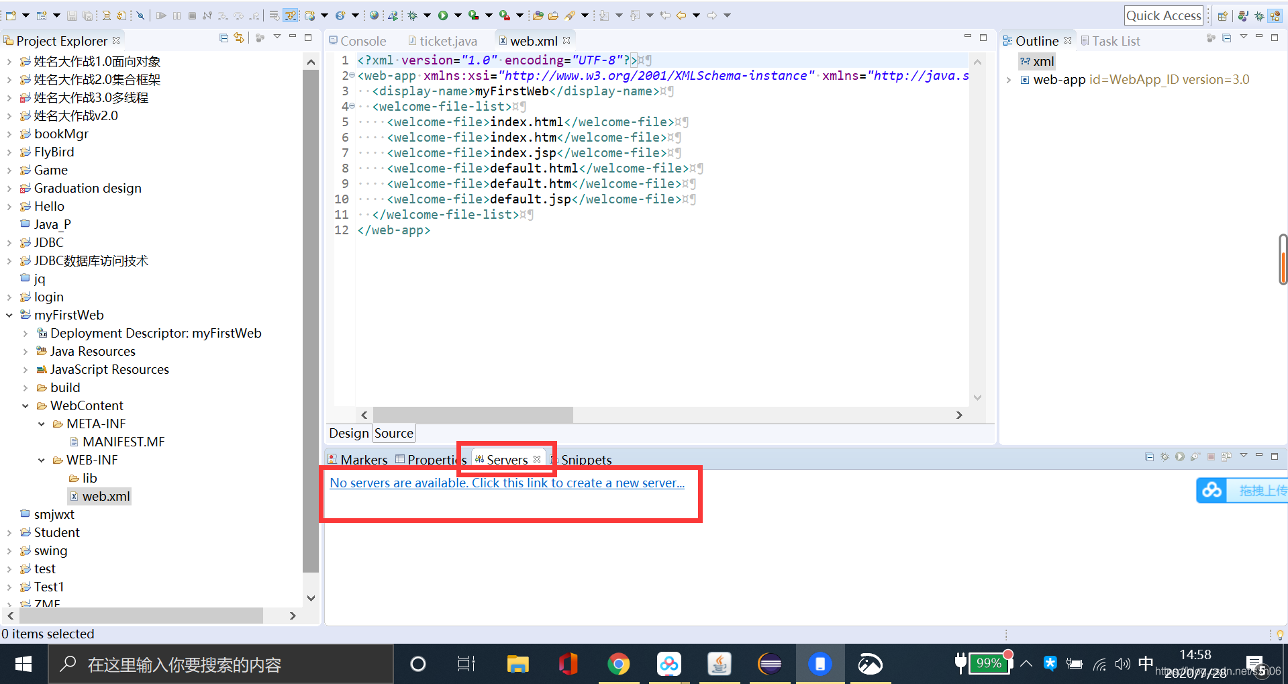
Task: Click the link to create a new server
Action: (507, 483)
